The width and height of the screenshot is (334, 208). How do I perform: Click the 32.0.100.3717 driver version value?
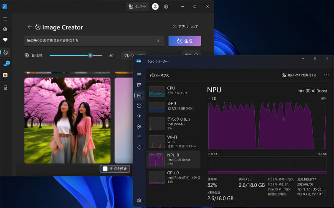306,179
